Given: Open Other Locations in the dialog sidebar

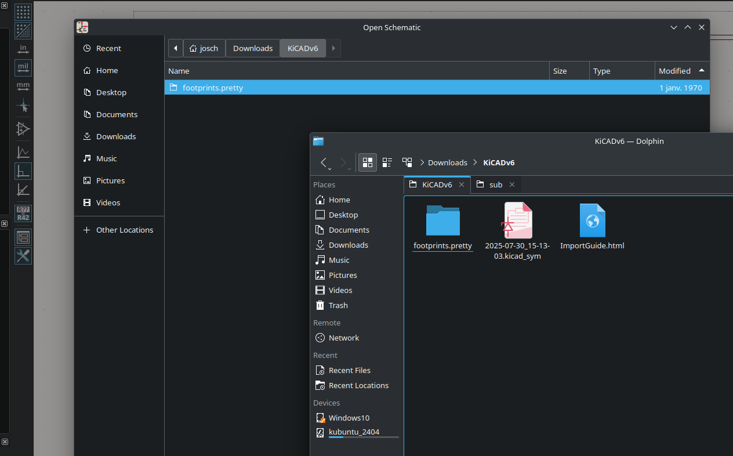Looking at the screenshot, I should 124,230.
